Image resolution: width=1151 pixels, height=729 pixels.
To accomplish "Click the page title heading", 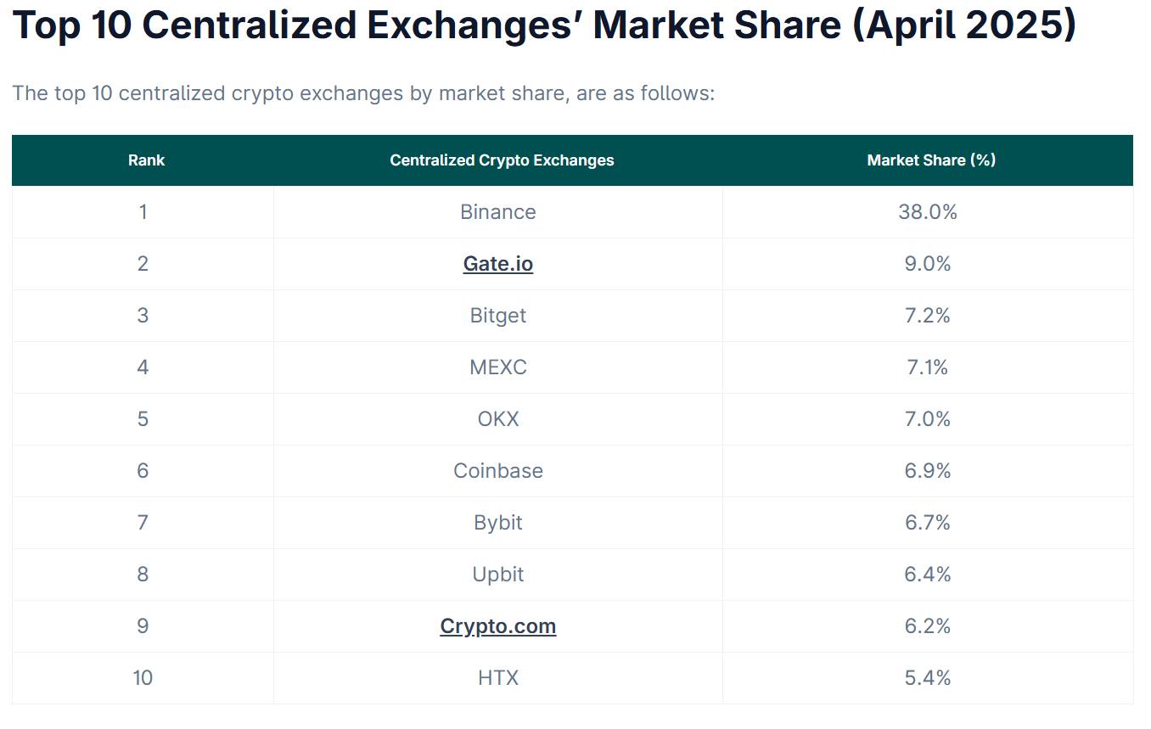I will 543,25.
